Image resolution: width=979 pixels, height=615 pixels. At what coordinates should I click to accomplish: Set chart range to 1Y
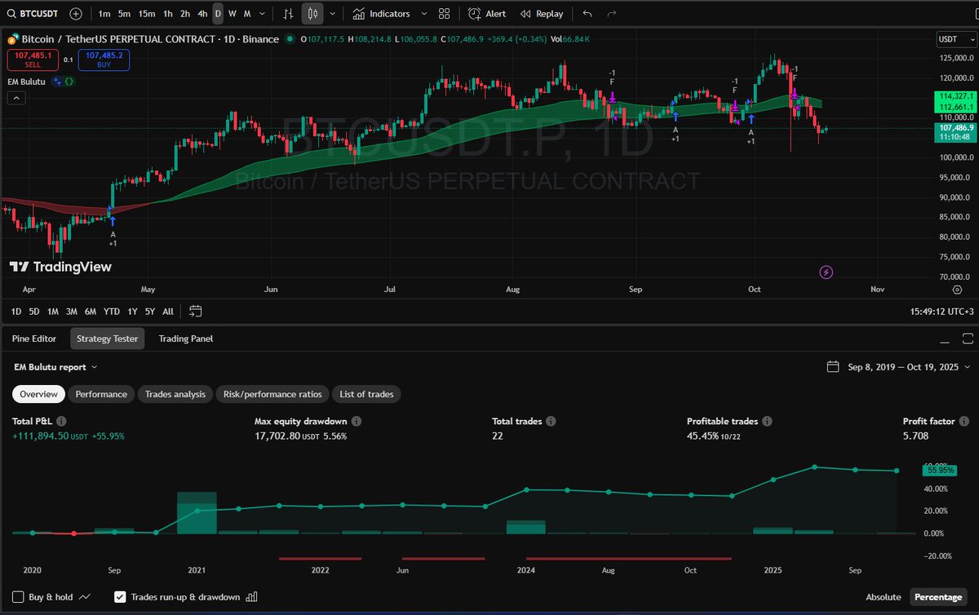click(x=131, y=311)
